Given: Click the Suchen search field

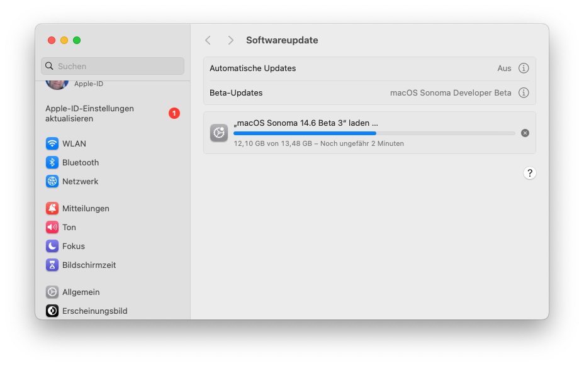Looking at the screenshot, I should (113, 66).
